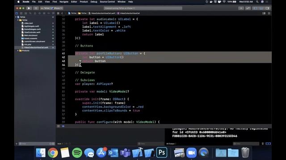Viewport: 286px width, 160px height.
Task: Hide the debug area toggle button
Action: 59,126
